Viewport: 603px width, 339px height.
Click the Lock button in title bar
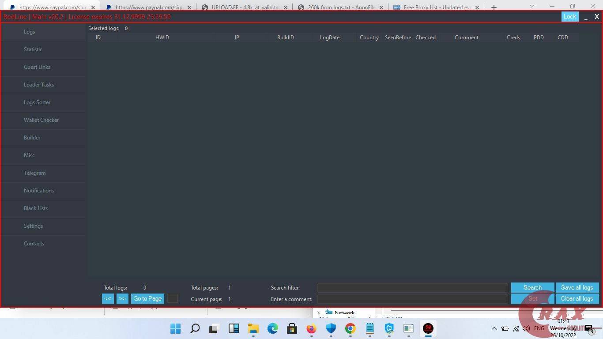(570, 16)
